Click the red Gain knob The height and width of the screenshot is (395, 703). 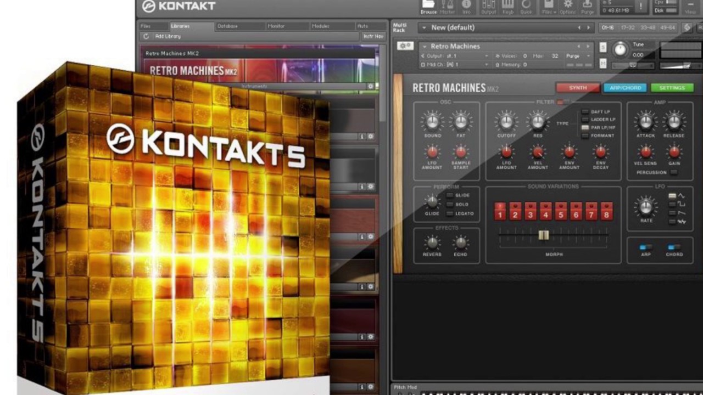[x=674, y=151]
